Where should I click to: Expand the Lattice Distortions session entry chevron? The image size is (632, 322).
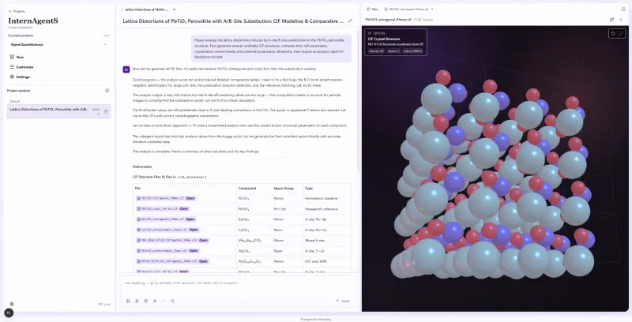[x=98, y=114]
